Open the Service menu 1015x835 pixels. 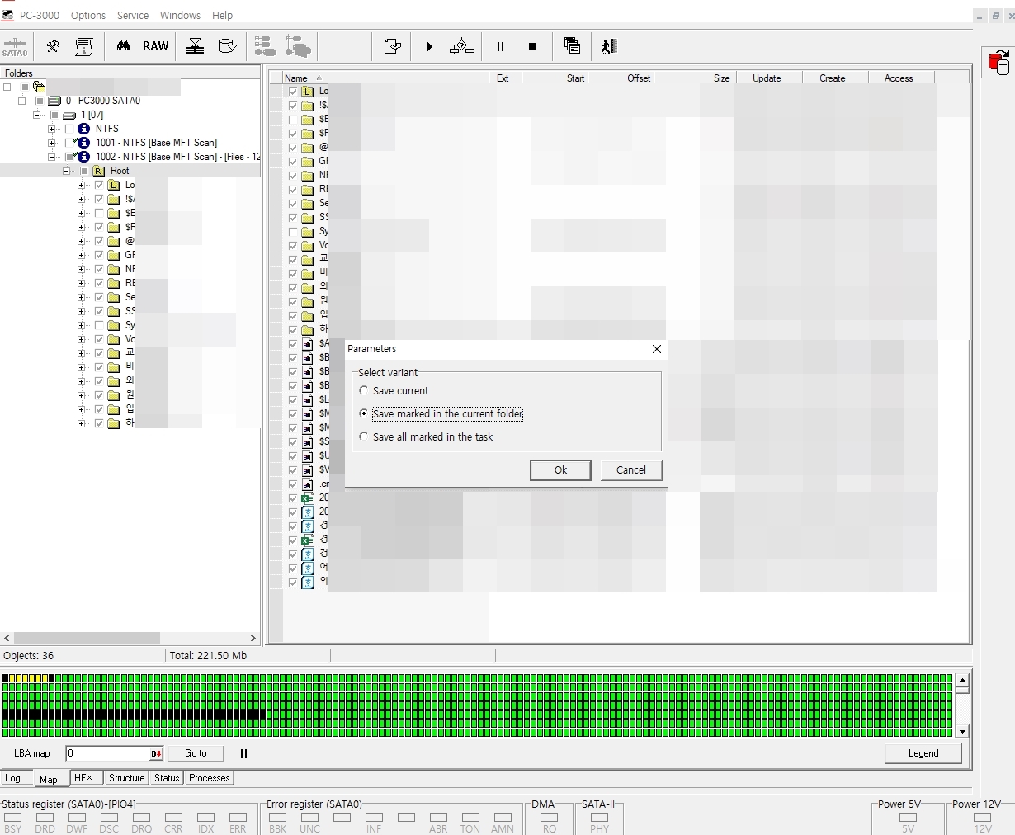coord(133,15)
